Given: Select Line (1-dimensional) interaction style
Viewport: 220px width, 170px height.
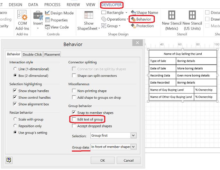Looking at the screenshot, I should click(15, 69).
